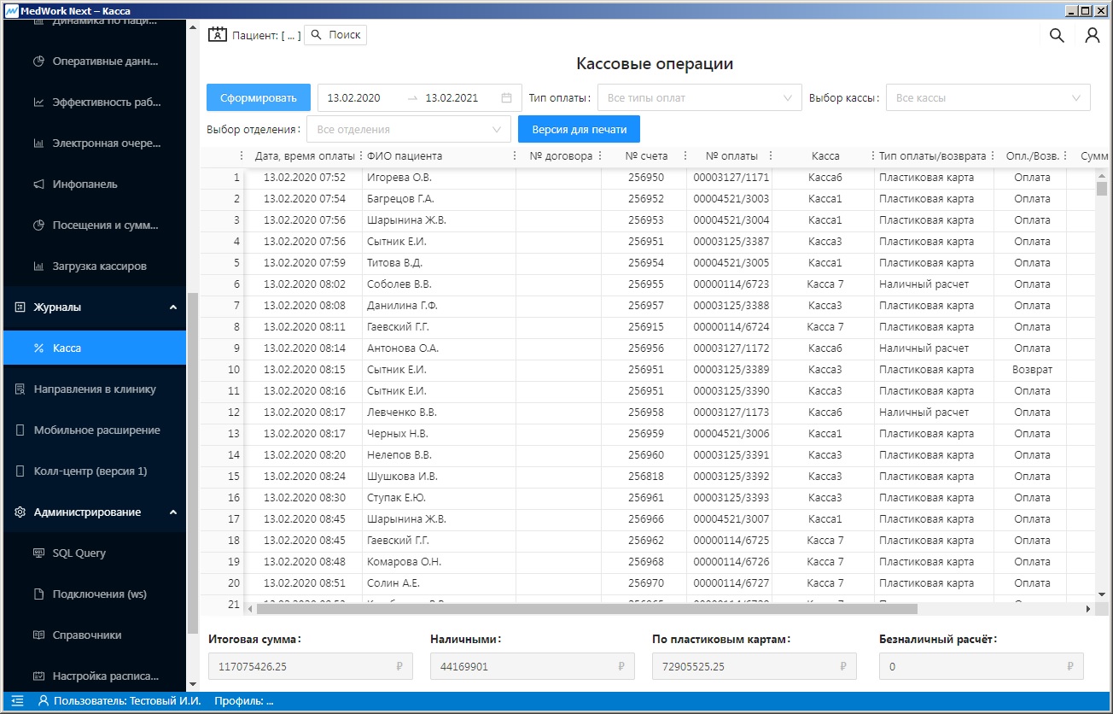Click Версия для печати button
Screen dimensions: 1113x714
(x=579, y=129)
